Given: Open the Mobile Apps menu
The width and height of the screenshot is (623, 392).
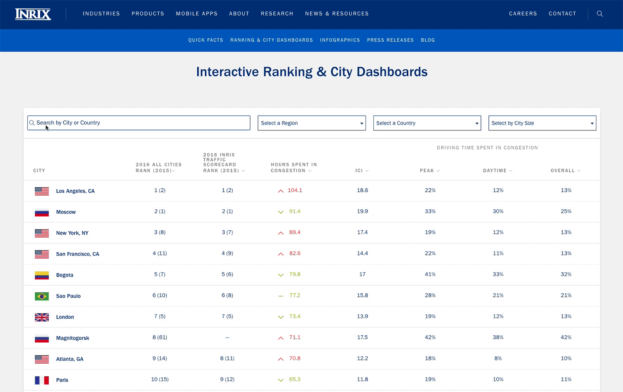Looking at the screenshot, I should [x=196, y=14].
